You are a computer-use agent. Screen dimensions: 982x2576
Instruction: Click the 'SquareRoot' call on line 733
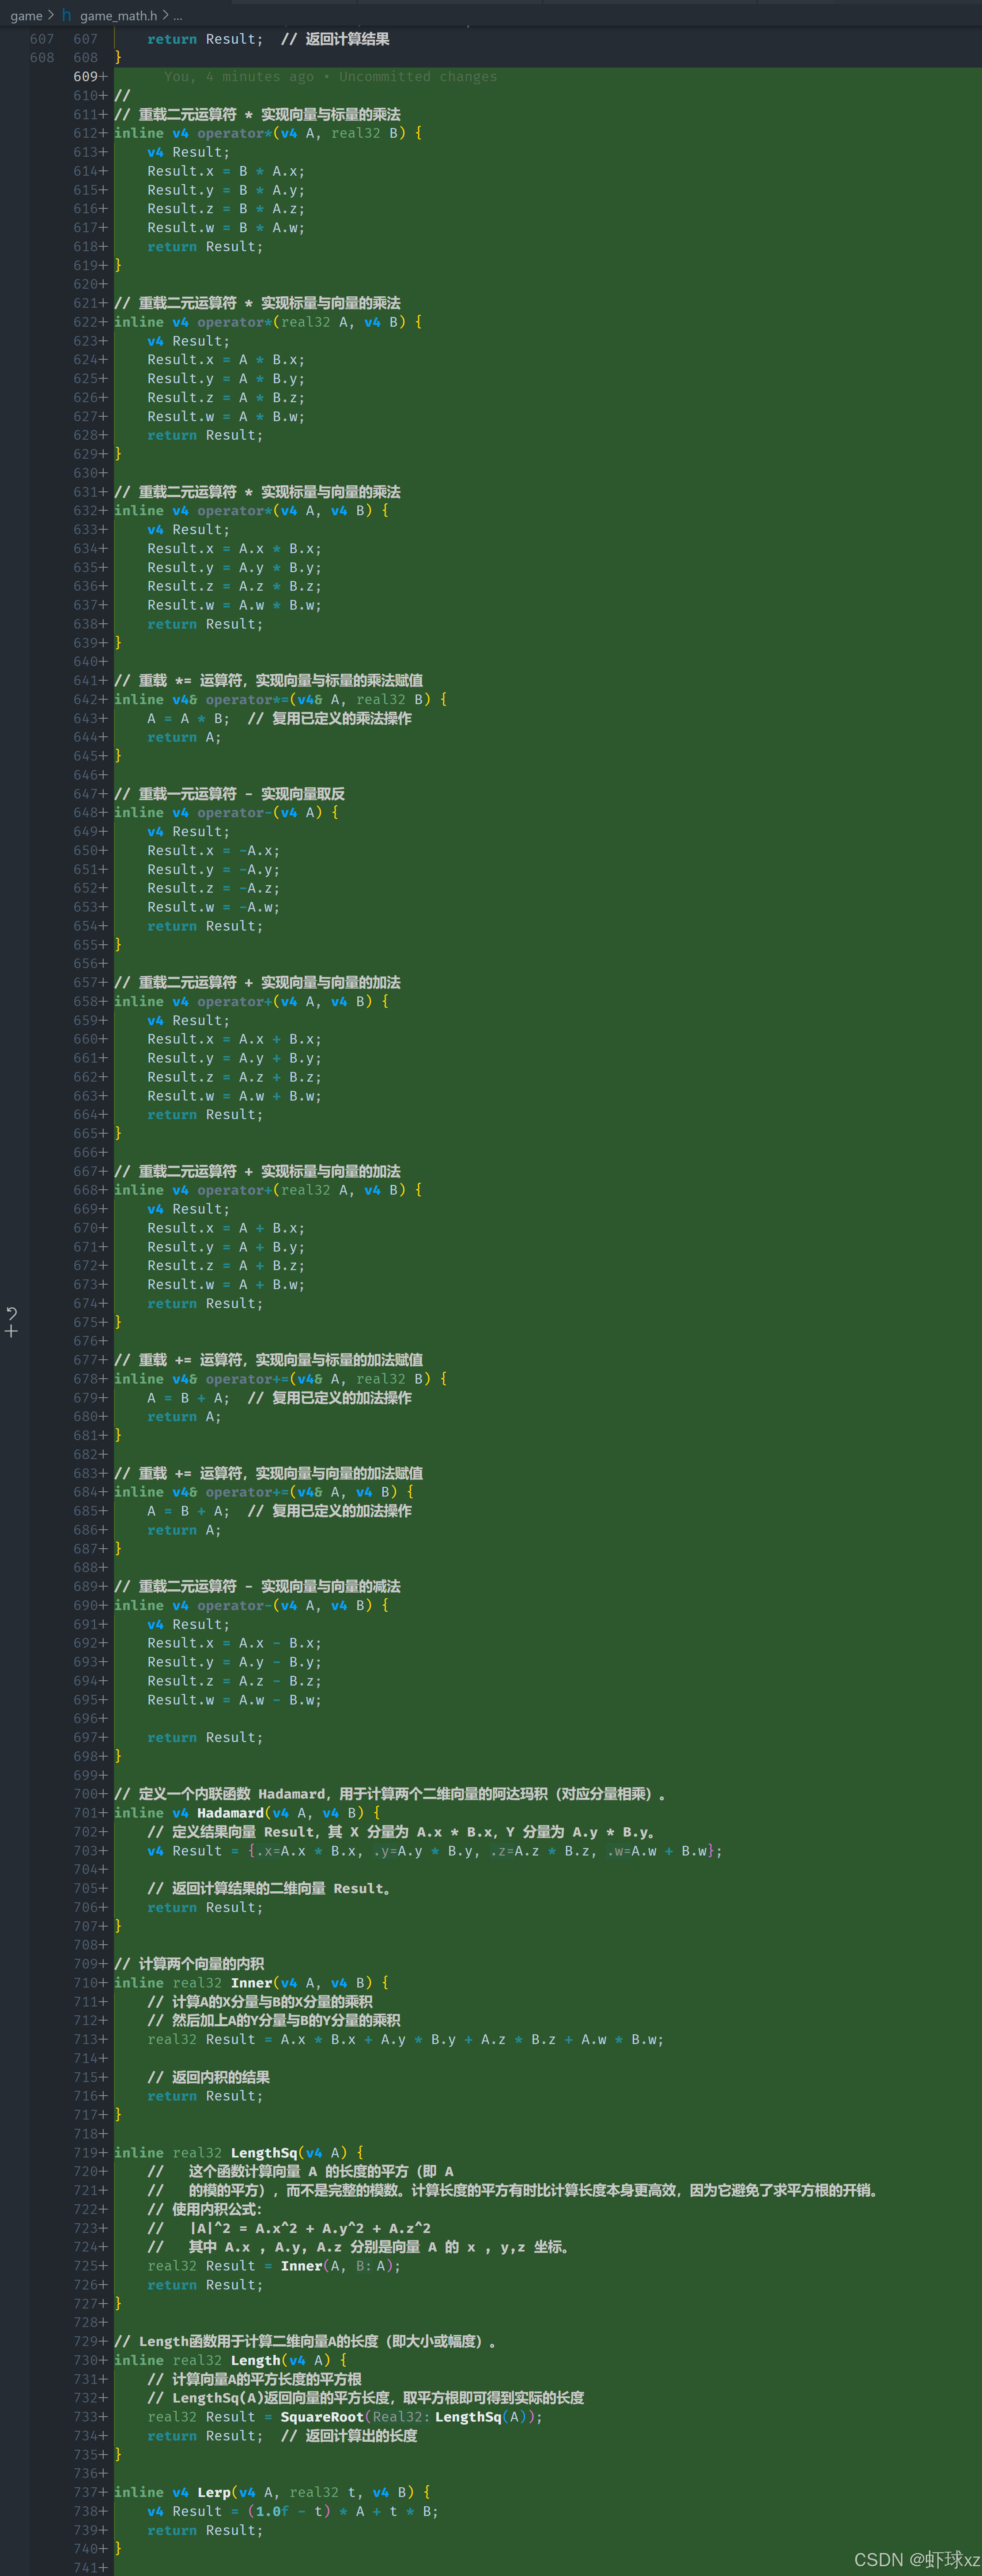[322, 2416]
